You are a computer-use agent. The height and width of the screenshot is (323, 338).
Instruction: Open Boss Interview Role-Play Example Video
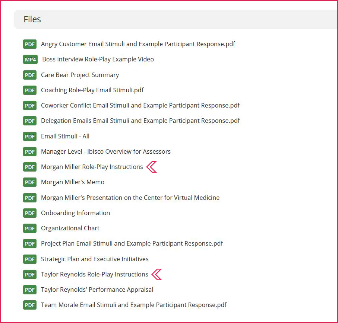(x=98, y=60)
